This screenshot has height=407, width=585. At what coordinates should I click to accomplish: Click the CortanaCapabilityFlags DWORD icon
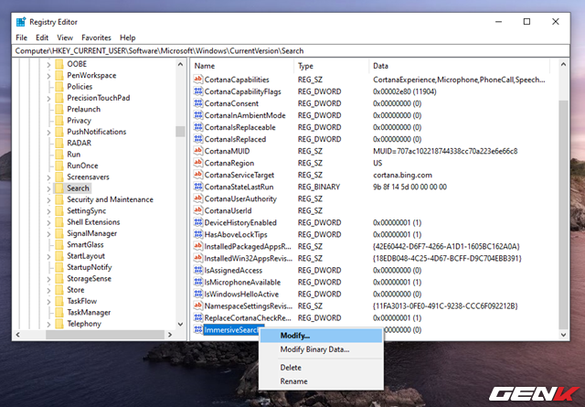tap(197, 91)
